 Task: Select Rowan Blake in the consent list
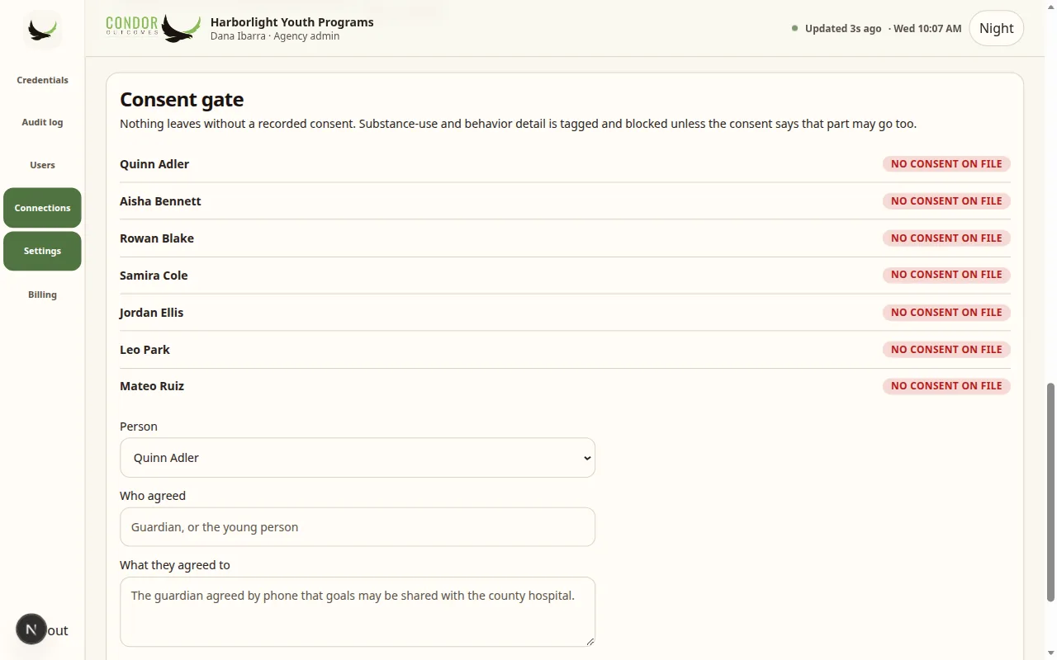tap(157, 238)
